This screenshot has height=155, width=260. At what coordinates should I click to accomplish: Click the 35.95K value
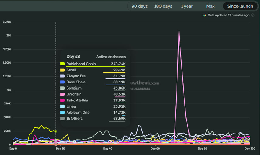pos(119,106)
